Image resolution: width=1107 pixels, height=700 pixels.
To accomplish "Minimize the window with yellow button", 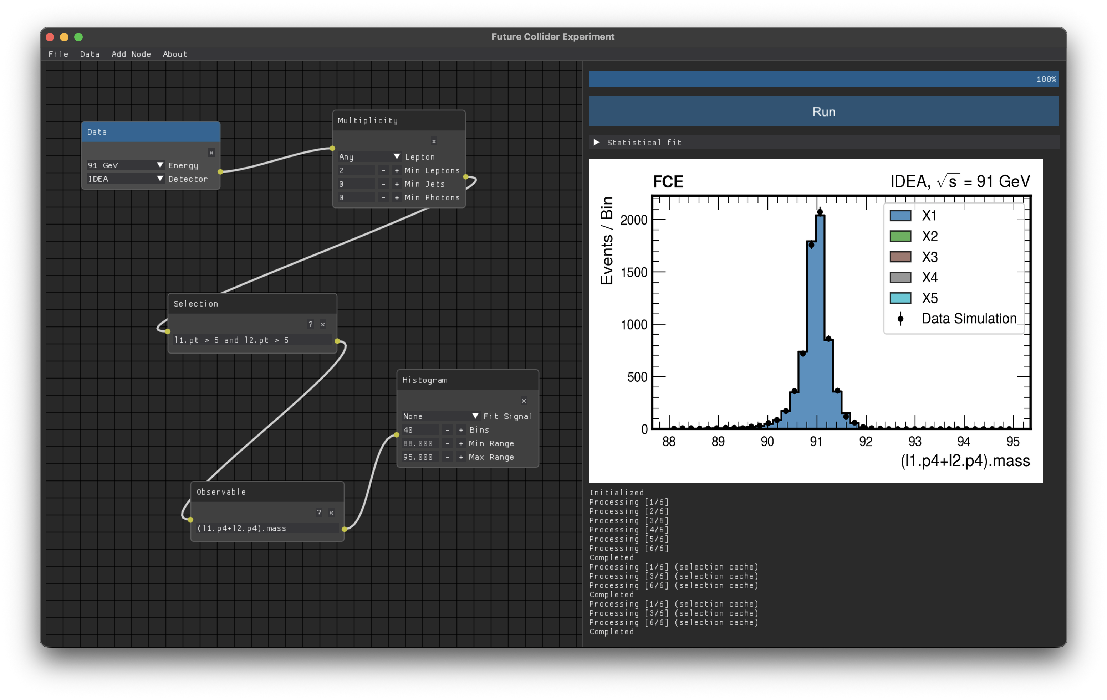I will tap(64, 37).
